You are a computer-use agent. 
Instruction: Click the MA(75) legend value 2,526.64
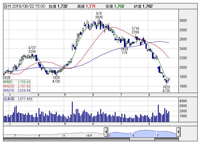point(24,91)
